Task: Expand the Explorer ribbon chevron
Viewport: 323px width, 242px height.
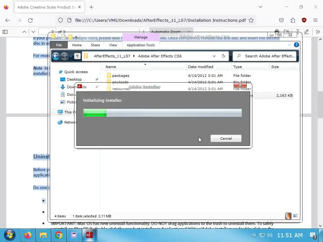Action: point(290,45)
